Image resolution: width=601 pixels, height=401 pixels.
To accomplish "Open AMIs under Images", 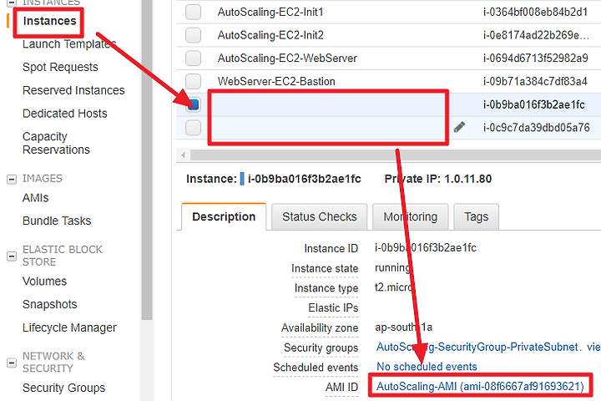I will tap(36, 198).
